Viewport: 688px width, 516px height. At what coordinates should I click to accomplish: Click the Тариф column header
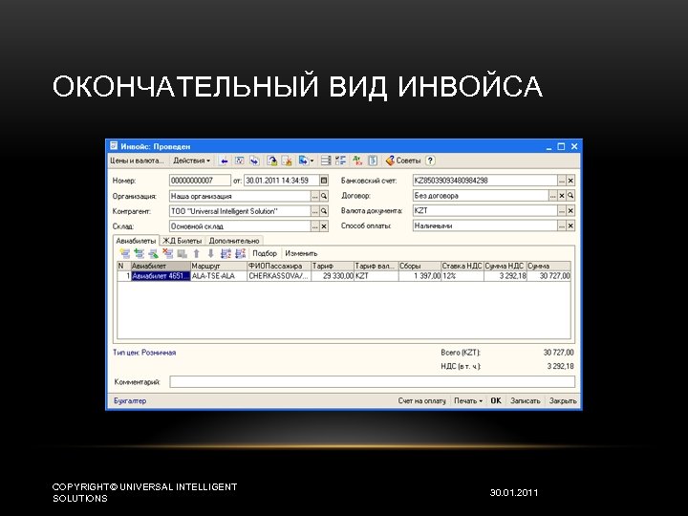(x=333, y=266)
